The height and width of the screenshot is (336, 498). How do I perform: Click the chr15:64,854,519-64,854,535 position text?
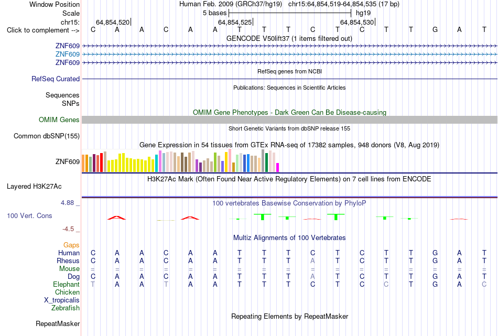point(344,4)
